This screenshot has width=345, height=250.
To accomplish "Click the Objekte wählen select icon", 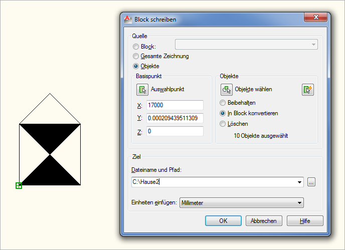I will 227,90.
